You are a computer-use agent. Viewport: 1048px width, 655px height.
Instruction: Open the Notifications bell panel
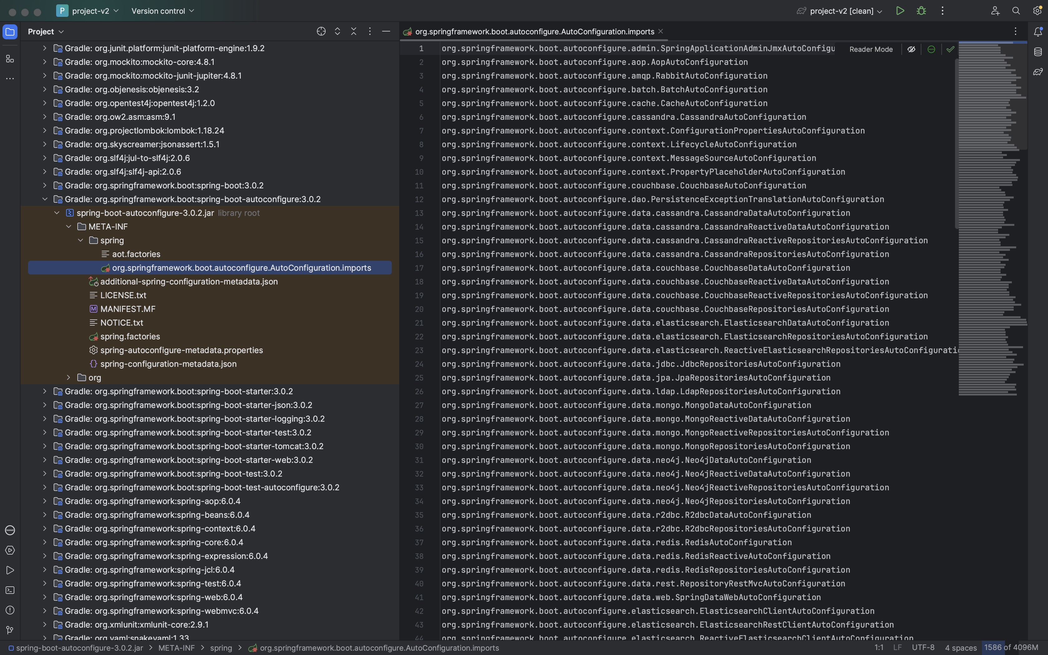pos(1038,32)
